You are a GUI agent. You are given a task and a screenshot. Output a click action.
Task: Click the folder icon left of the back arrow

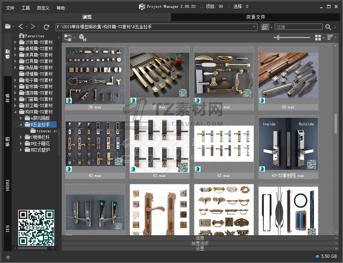click(8, 27)
